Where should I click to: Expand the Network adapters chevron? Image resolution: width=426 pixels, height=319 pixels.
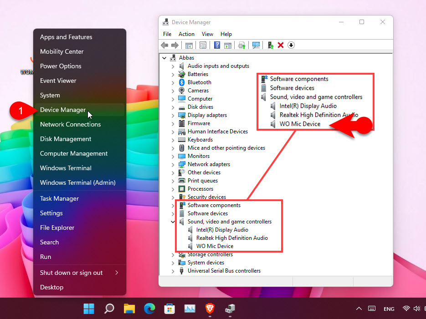[x=173, y=164]
